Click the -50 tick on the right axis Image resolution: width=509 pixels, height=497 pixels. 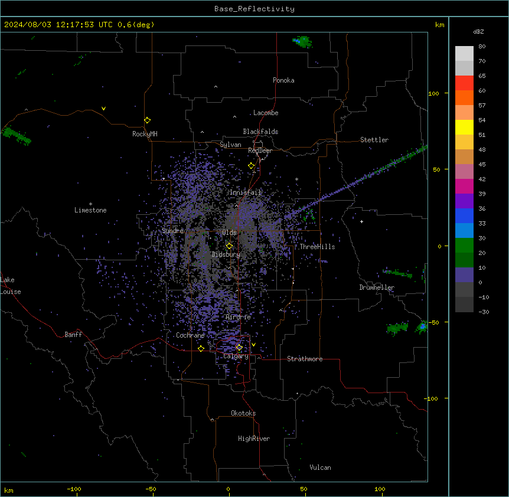[x=433, y=322]
